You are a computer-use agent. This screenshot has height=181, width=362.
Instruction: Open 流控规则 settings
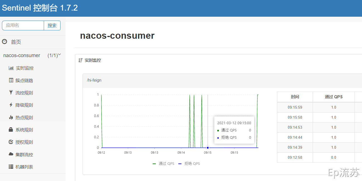click(24, 93)
